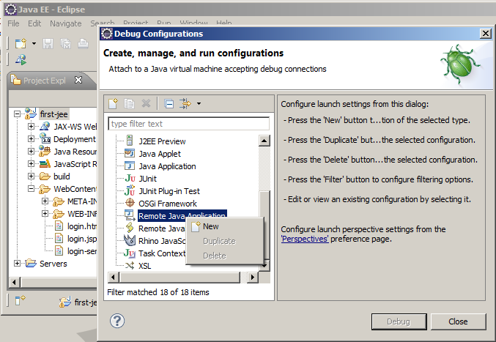Click the Print icon in Eclipse toolbar
Image resolution: width=496 pixels, height=342 pixels.
pyautogui.click(x=83, y=43)
